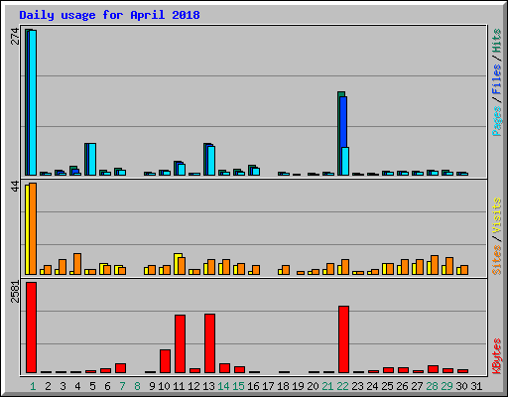Viewport: 508px width, 397px height.
Task: Click green x-axis day label 29
Action: [446, 386]
